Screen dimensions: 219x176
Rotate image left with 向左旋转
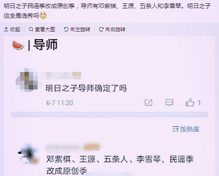tap(77, 29)
